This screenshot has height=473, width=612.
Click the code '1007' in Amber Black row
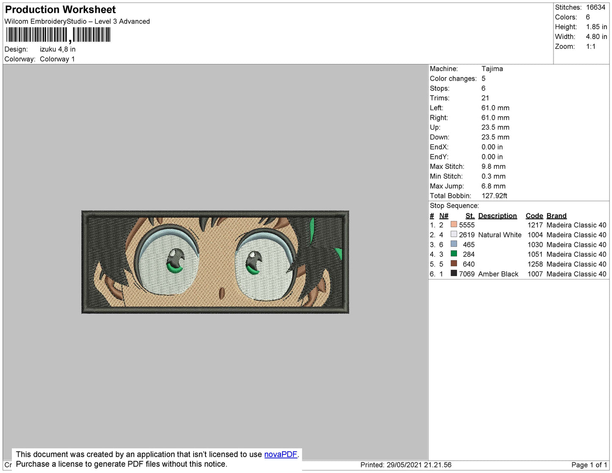click(535, 274)
